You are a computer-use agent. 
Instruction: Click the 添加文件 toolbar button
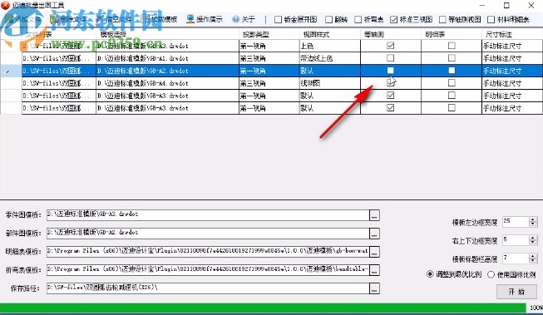click(23, 19)
